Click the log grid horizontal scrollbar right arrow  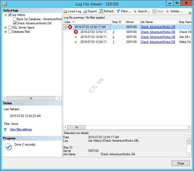[189, 128]
